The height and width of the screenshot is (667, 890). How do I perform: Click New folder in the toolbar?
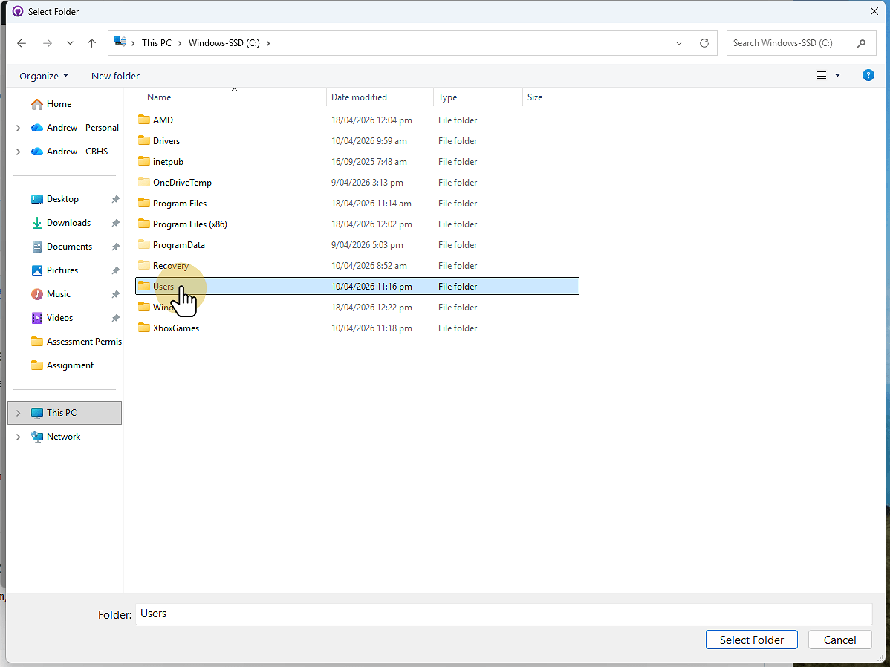115,76
